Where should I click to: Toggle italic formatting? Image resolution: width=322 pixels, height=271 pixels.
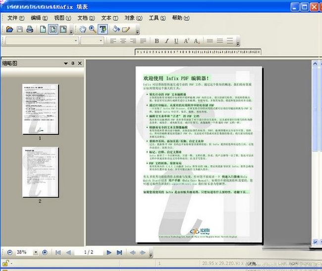tap(167, 41)
